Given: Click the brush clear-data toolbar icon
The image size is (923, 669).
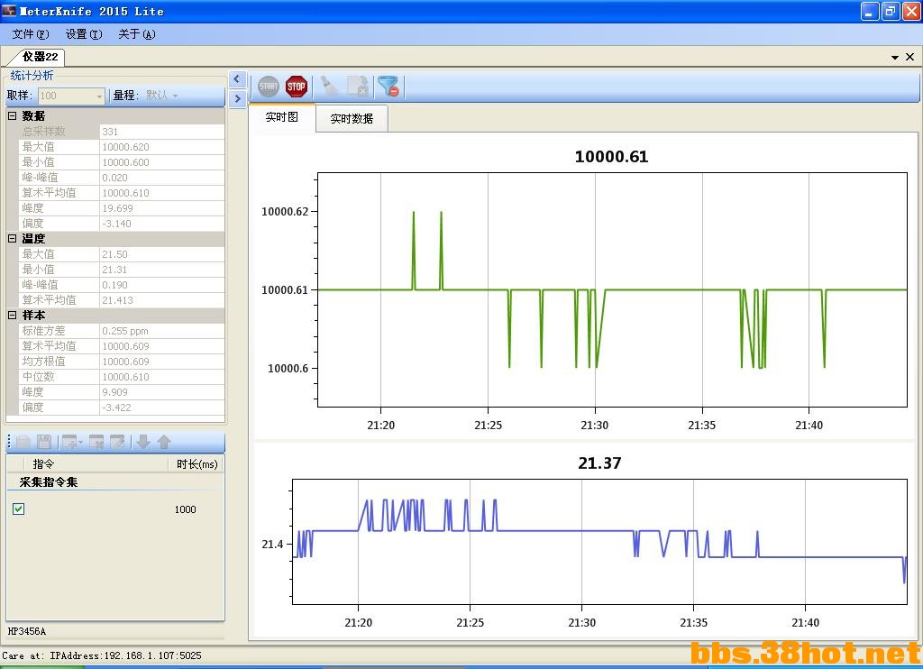Looking at the screenshot, I should coord(329,87).
